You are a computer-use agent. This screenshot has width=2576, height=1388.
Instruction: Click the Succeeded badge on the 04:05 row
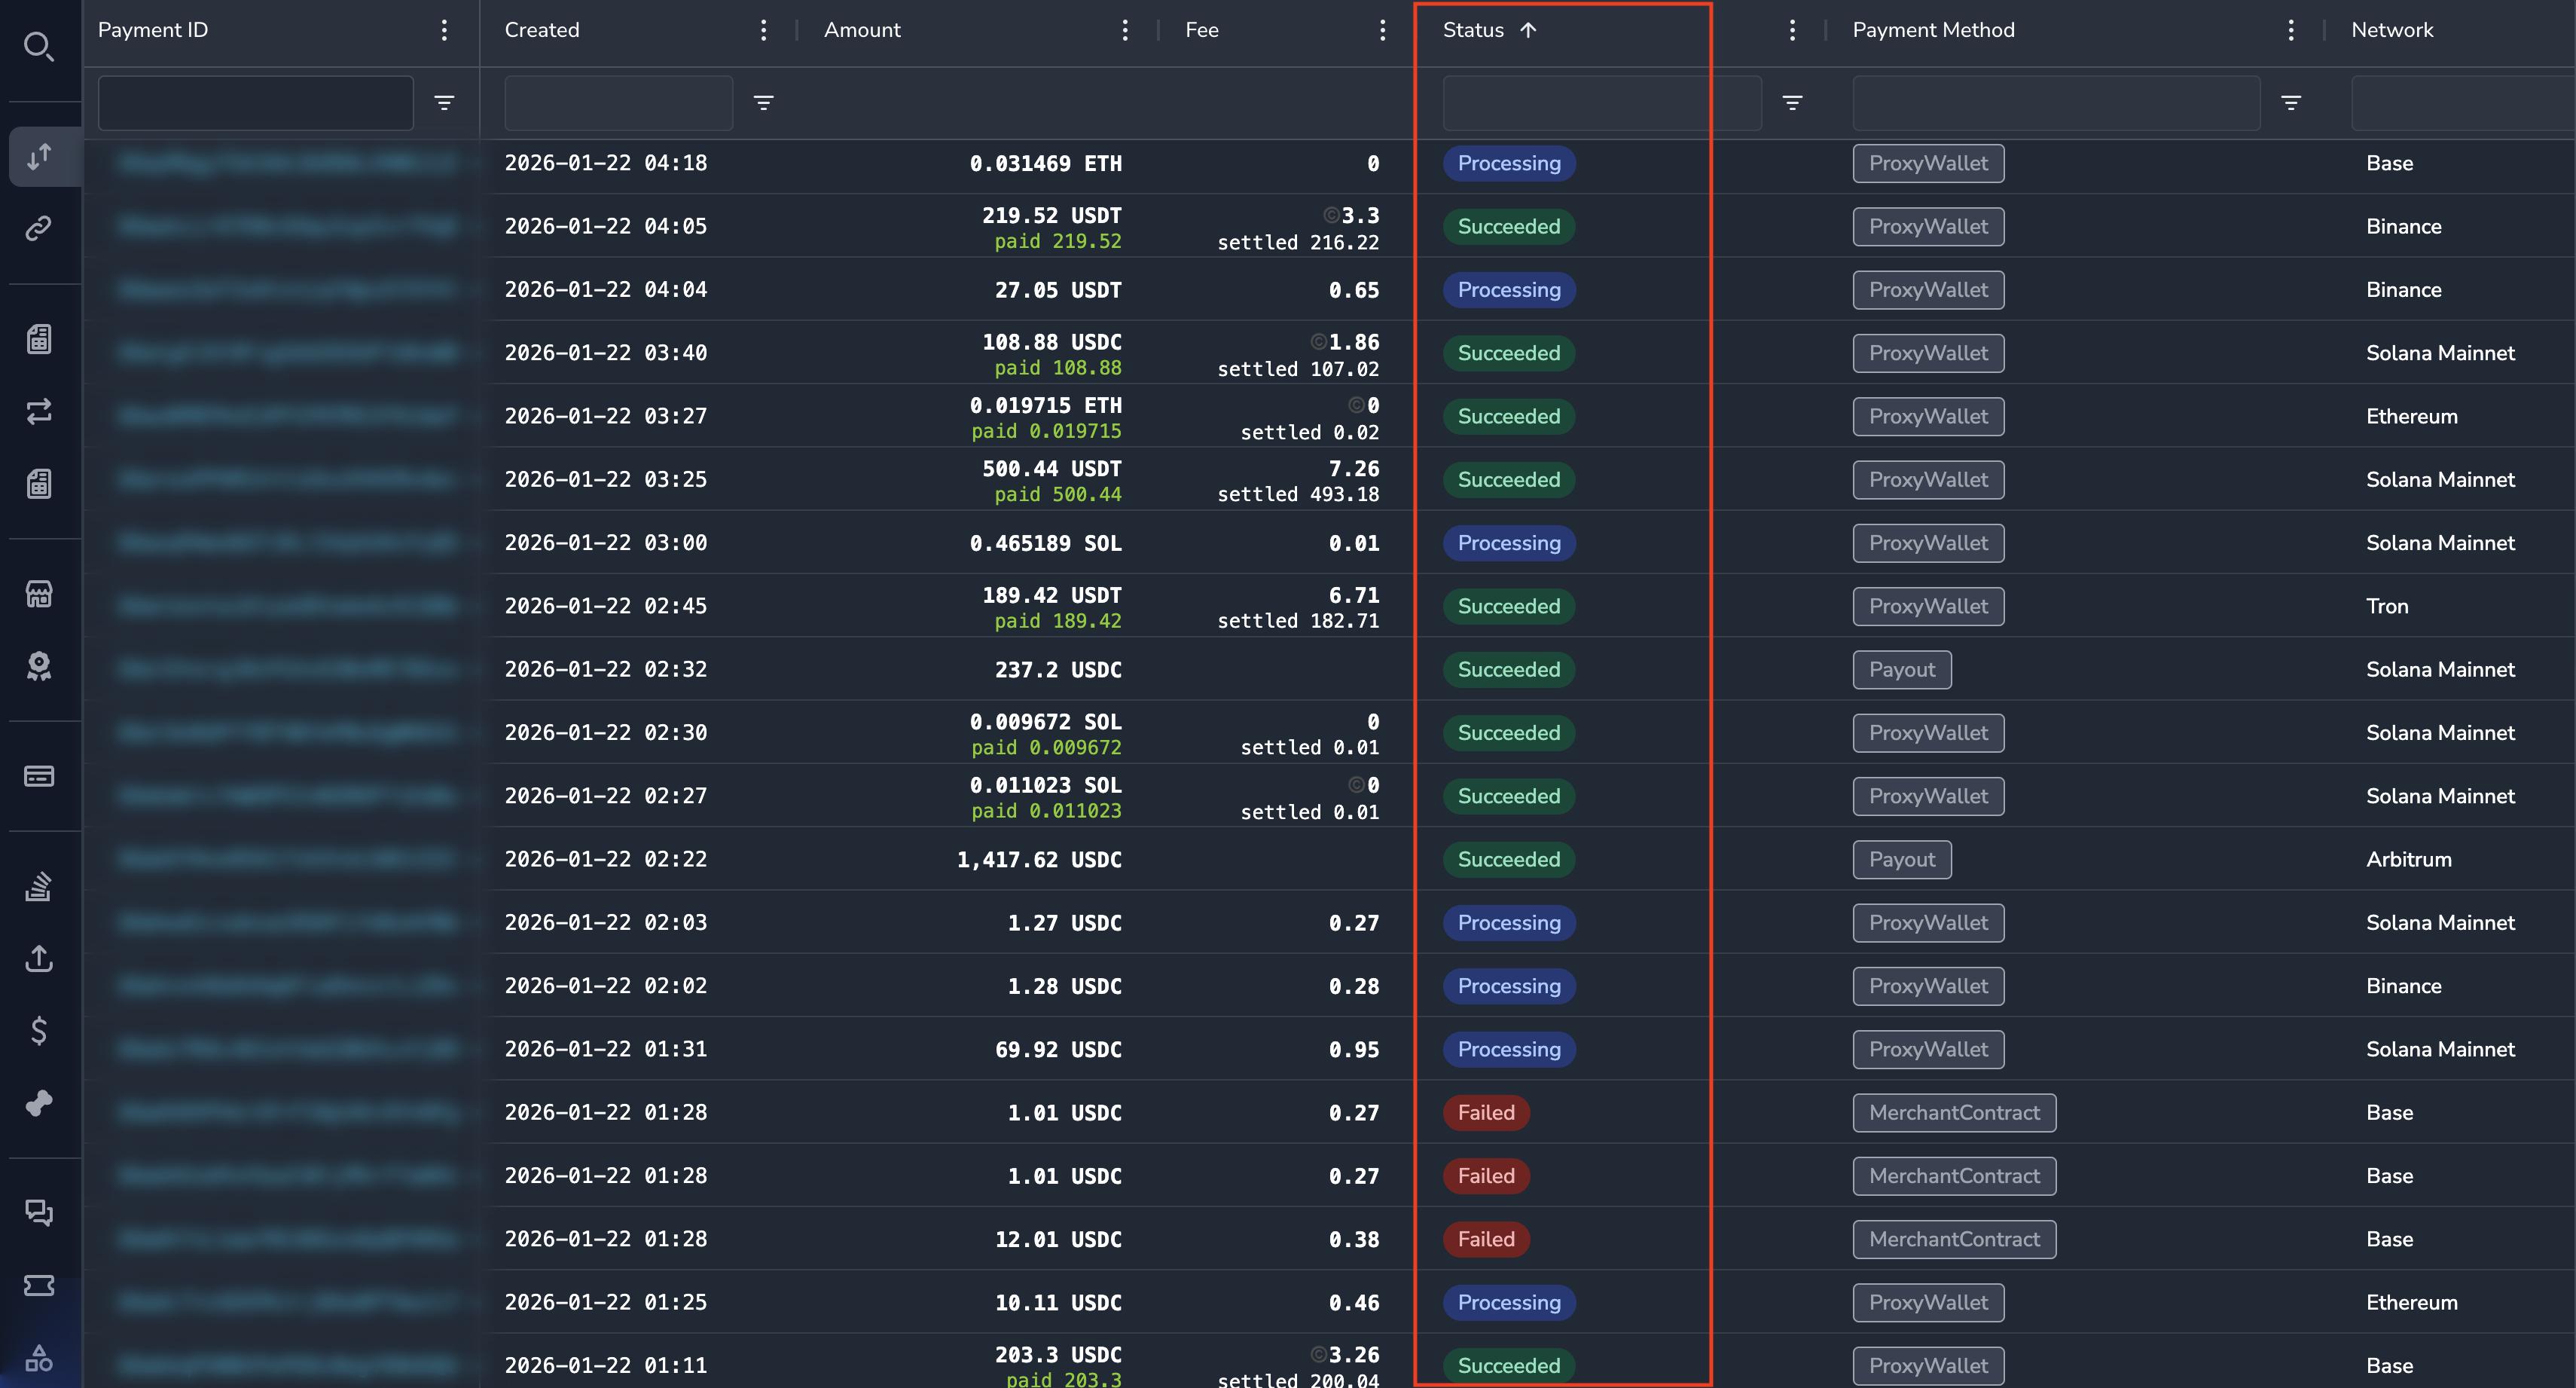tap(1509, 226)
